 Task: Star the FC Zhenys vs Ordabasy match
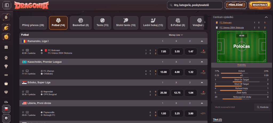point(23,71)
